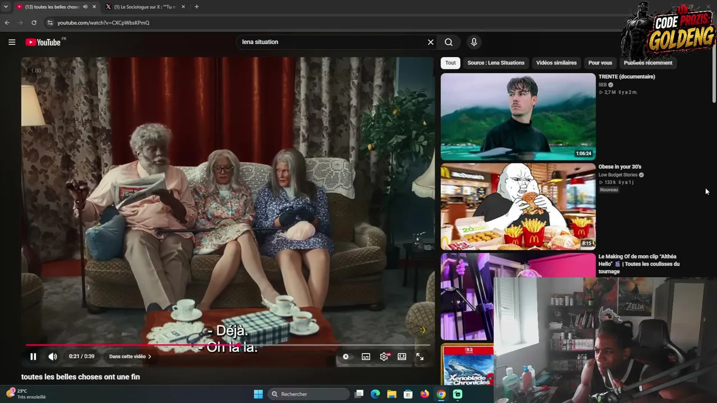Toggle the autoplay switch in the player
Viewport: 717px width, 403px height.
346,357
